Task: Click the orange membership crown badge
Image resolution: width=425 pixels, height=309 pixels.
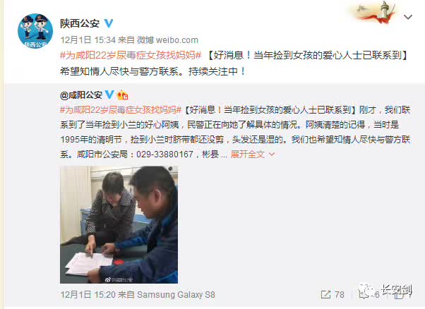Action: (122, 95)
